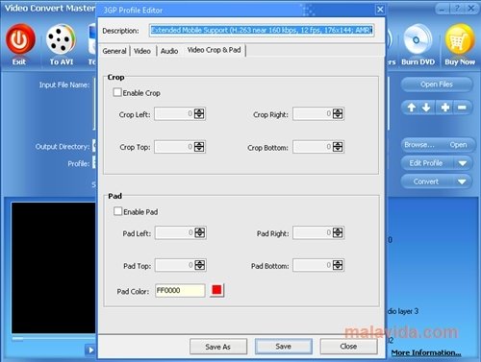Viewport: 481px width, 362px height.
Task: Click the Save As button
Action: (x=218, y=347)
